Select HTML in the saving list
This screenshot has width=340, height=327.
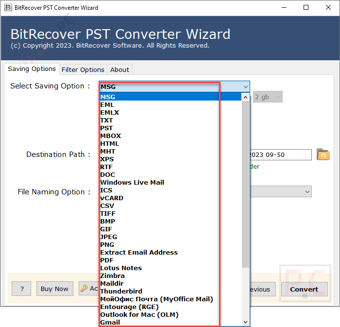(x=170, y=144)
